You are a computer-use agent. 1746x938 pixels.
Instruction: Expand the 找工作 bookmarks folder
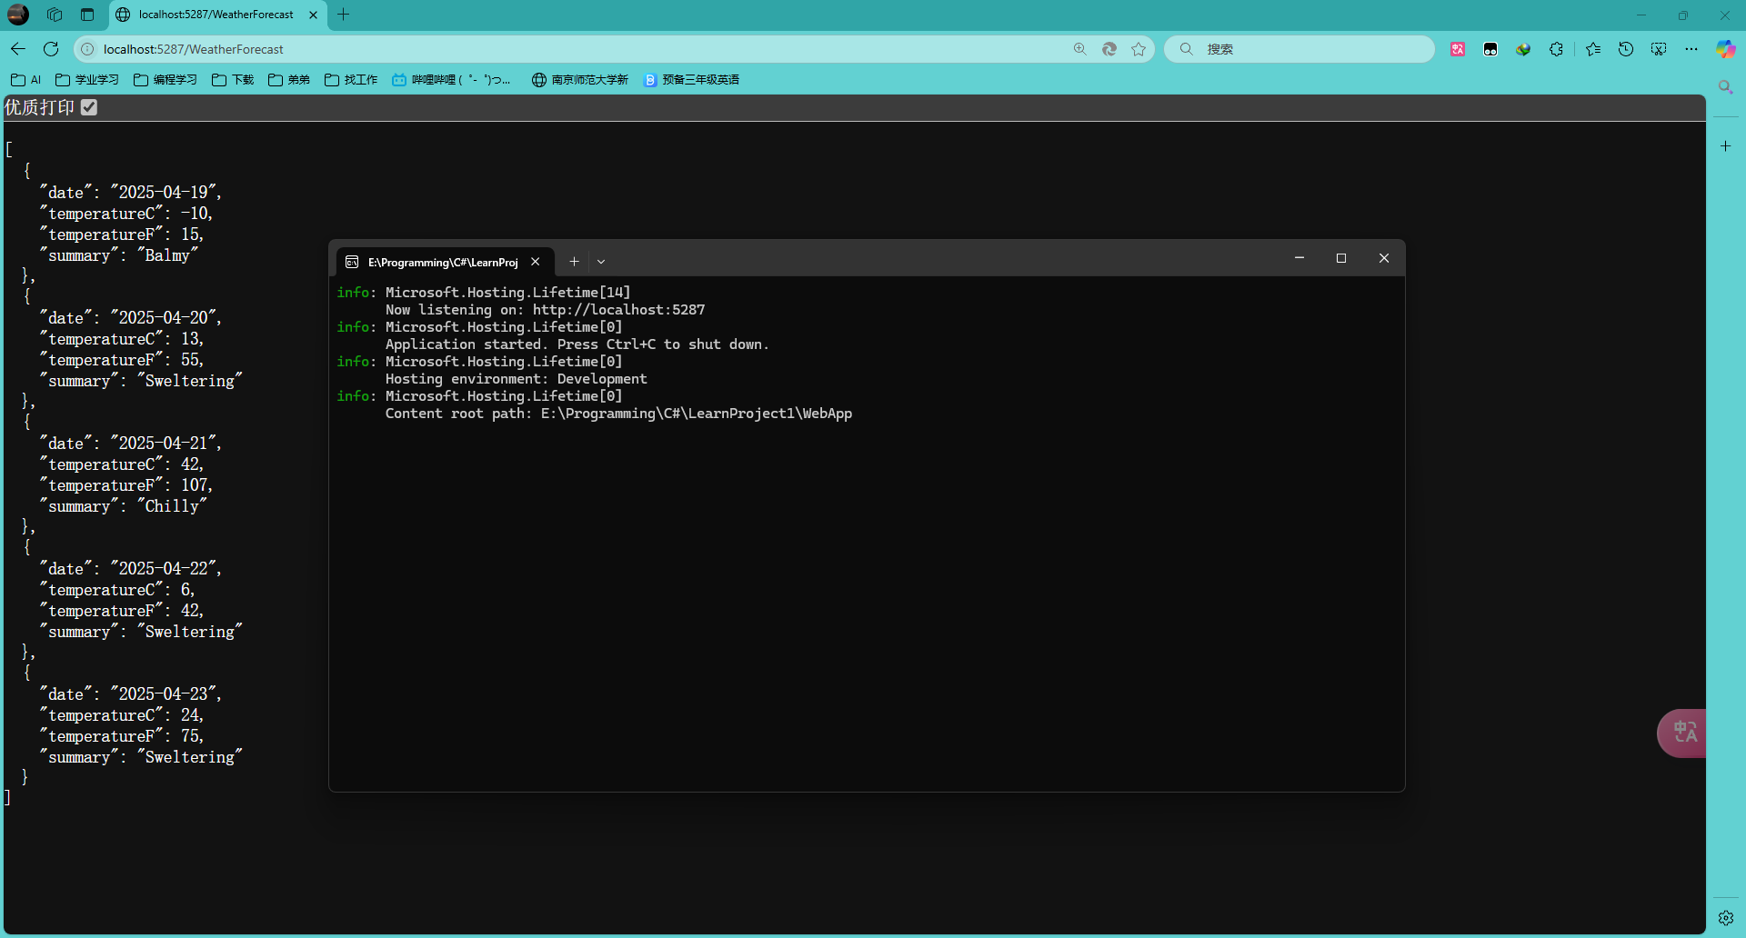[x=351, y=80]
